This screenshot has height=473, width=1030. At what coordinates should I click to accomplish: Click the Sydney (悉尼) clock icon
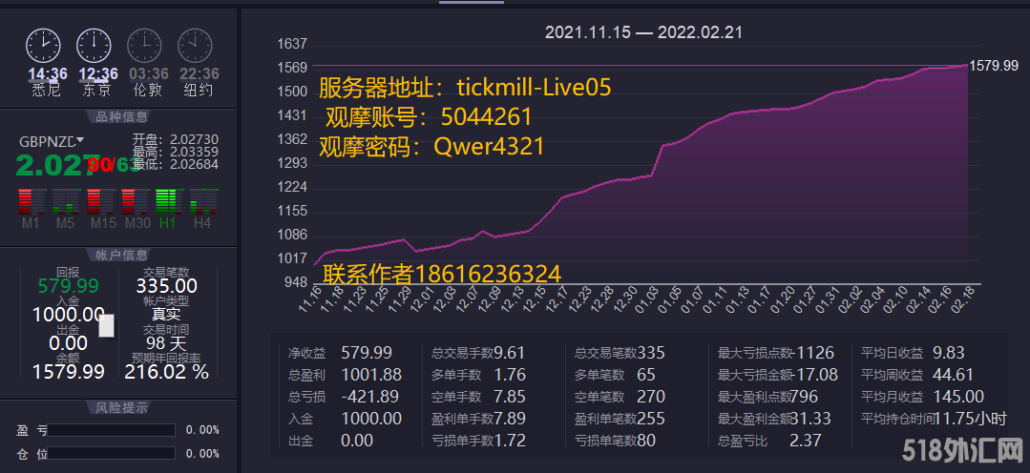pyautogui.click(x=43, y=45)
